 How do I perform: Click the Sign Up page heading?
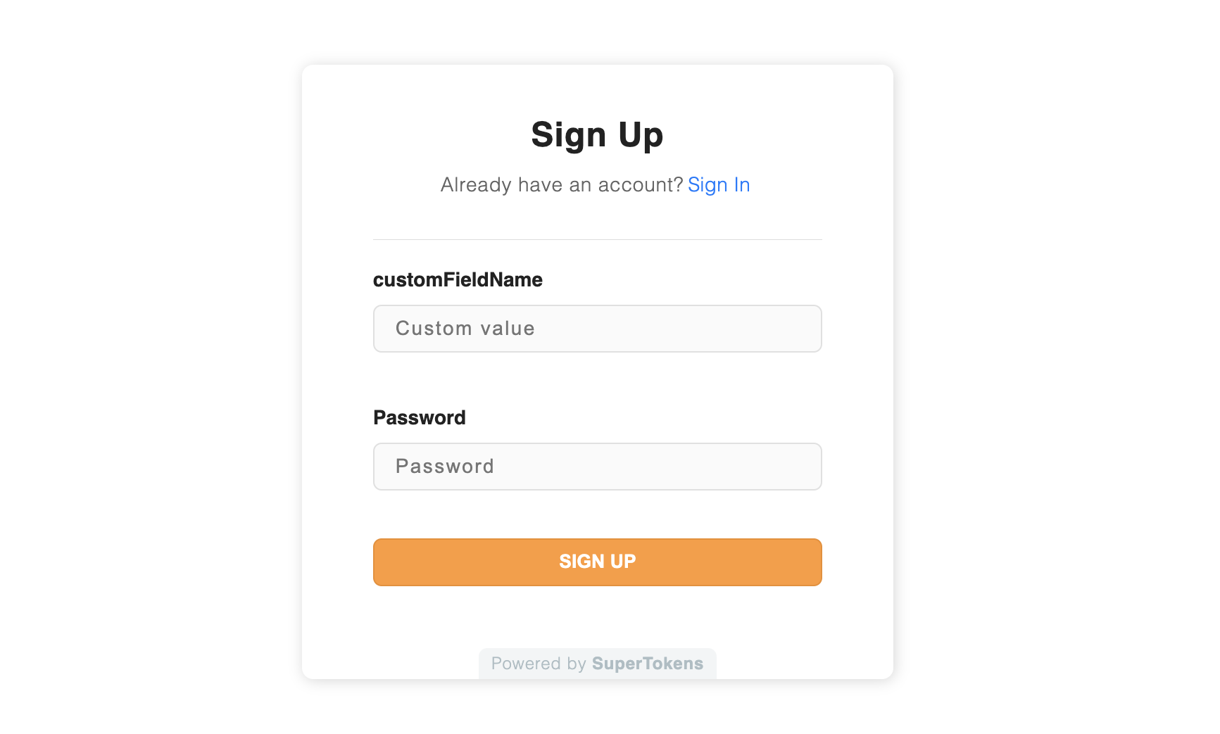(x=597, y=134)
